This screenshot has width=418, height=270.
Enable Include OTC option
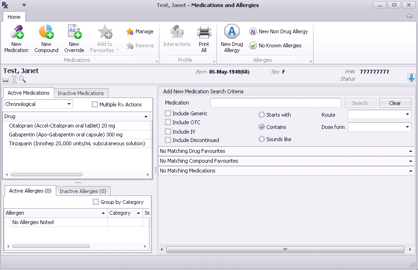[168, 122]
